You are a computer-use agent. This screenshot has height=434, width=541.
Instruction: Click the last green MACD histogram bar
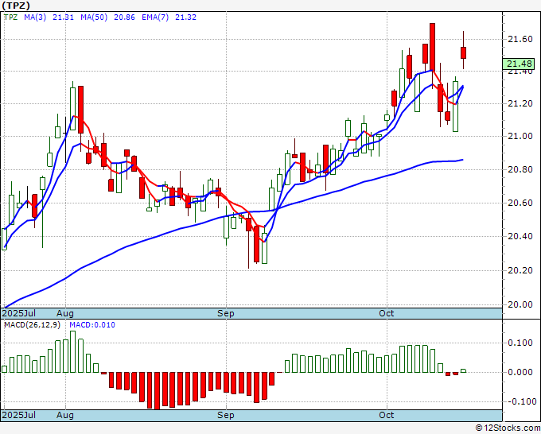pos(463,371)
